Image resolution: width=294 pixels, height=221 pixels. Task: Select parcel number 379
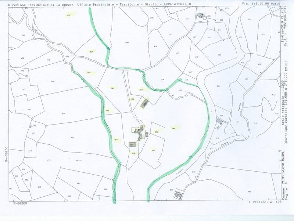(63, 113)
